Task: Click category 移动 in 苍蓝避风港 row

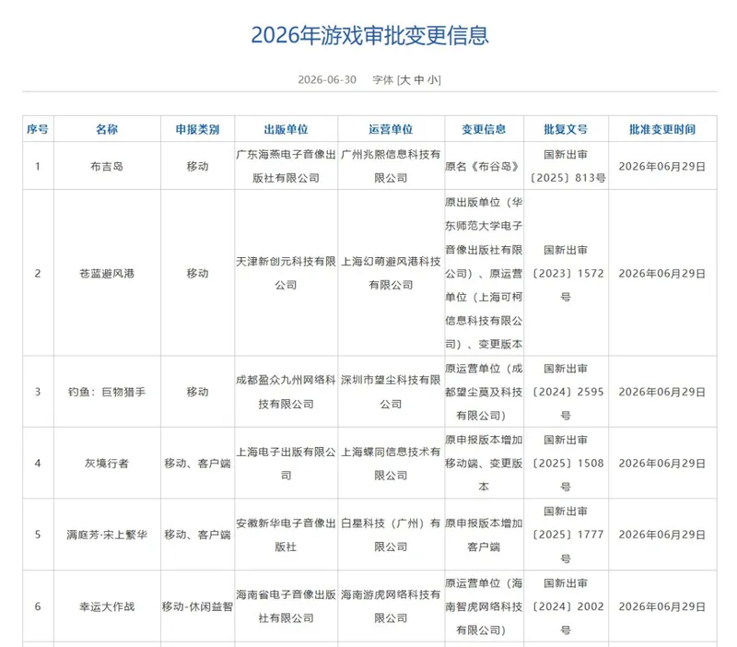Action: coord(197,273)
